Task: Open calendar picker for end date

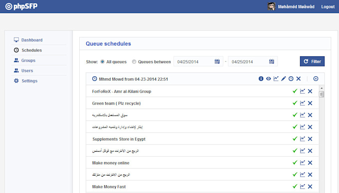Action: click(272, 61)
